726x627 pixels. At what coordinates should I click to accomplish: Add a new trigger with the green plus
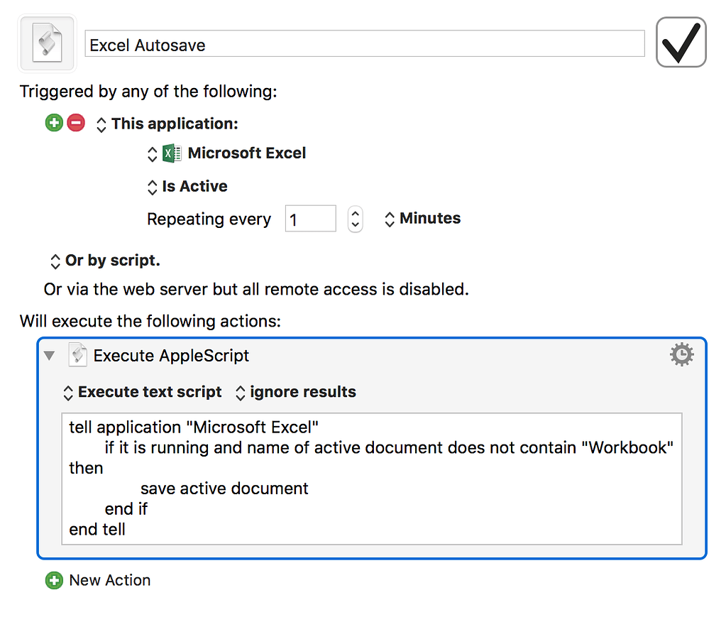coord(54,123)
